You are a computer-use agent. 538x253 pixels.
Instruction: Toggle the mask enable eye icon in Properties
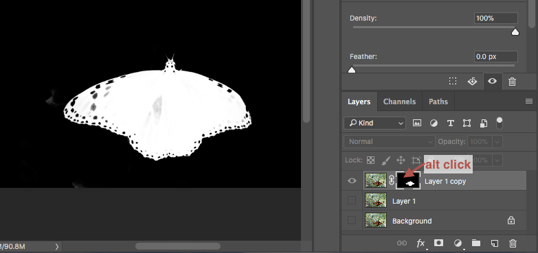(x=493, y=81)
